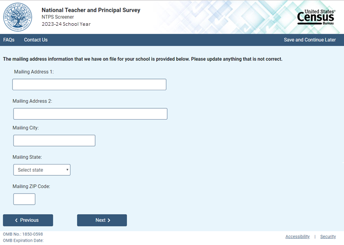Follow the Security footer link
Viewport: 344px width, 245px height.
coord(328,237)
